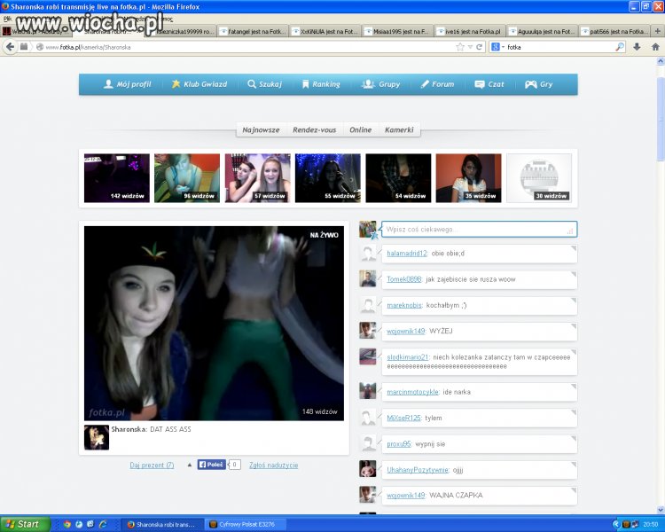Image resolution: width=665 pixels, height=532 pixels.
Task: Open webcam thumbnail with 54 widzów
Action: tap(398, 177)
